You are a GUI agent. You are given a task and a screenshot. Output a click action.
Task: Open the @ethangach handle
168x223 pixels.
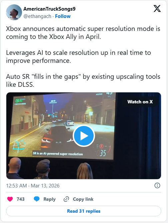coord(37,16)
